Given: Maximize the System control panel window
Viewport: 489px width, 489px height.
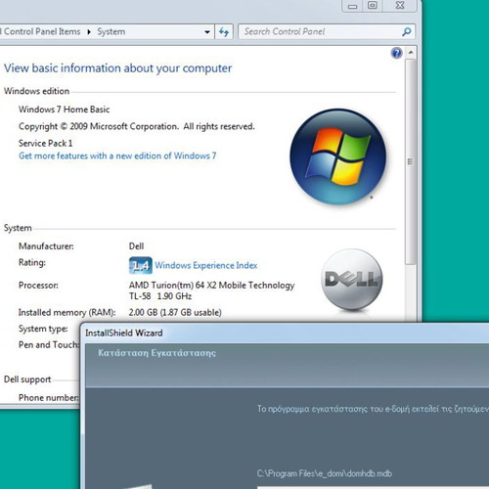Looking at the screenshot, I should pos(373,6).
